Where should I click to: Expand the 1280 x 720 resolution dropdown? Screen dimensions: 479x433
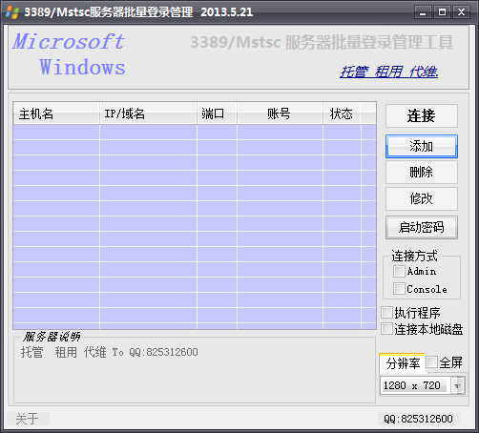point(458,385)
